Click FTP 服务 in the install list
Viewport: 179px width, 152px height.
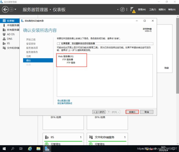tap(71, 63)
